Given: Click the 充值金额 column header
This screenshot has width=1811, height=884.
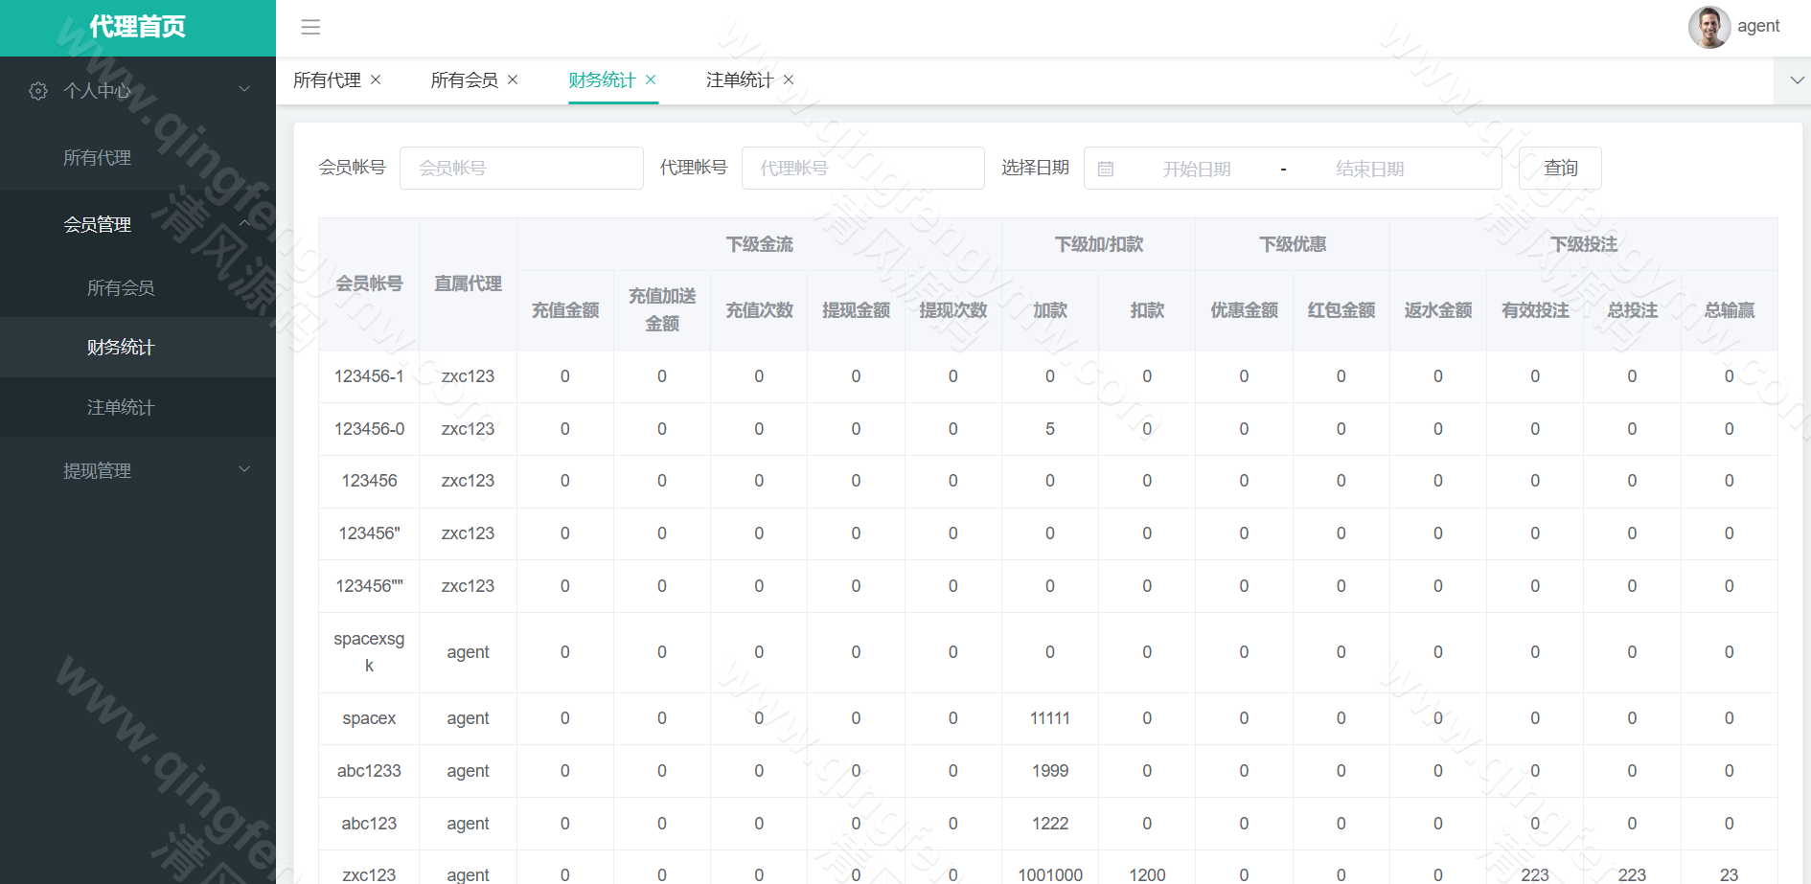Looking at the screenshot, I should pyautogui.click(x=565, y=310).
